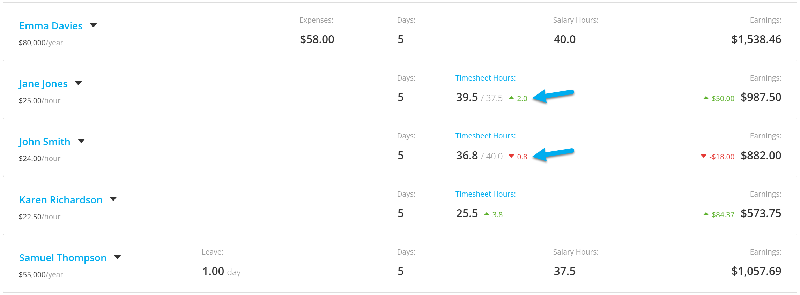Open Jane Jones Timesheet Hours link
Image resolution: width=800 pixels, height=295 pixels.
[486, 78]
